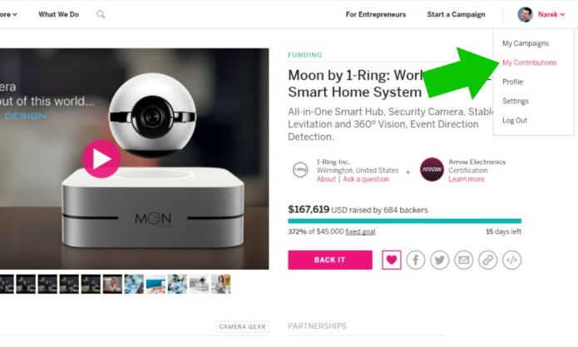Viewport: 578px width, 347px height.
Task: Click the Ask a question link
Action: (366, 179)
